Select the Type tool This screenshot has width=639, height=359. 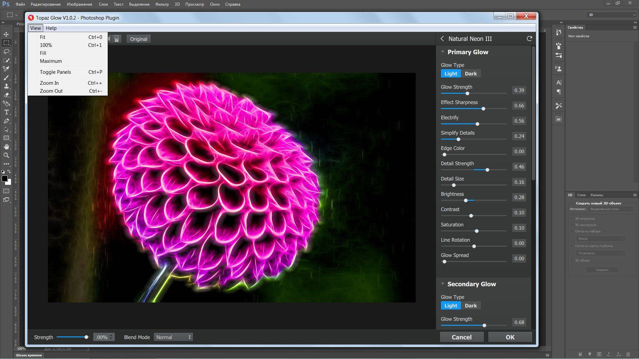[x=6, y=112]
